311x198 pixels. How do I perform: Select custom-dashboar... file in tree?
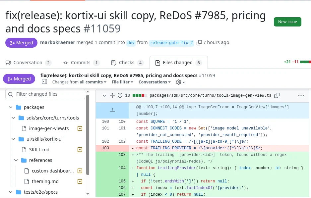[53, 171]
